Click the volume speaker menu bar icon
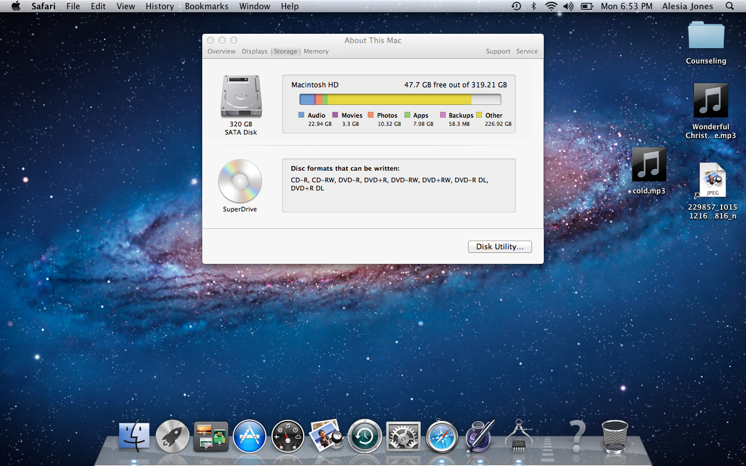Viewport: 746px width, 466px height. (569, 6)
